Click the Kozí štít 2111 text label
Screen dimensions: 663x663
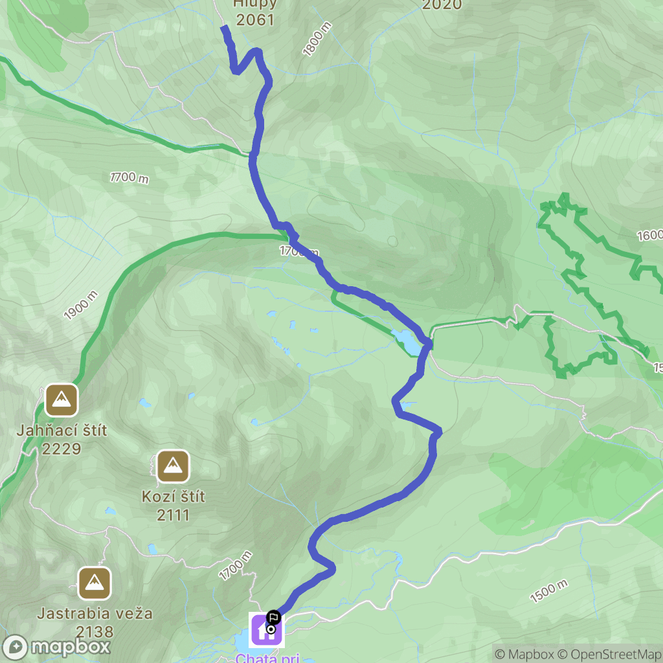pos(174,506)
